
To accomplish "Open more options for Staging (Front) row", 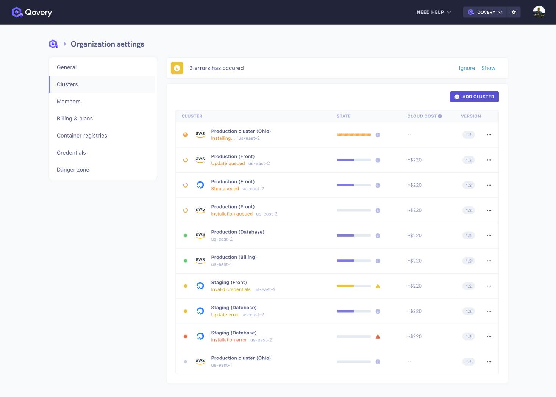I will 489,286.
